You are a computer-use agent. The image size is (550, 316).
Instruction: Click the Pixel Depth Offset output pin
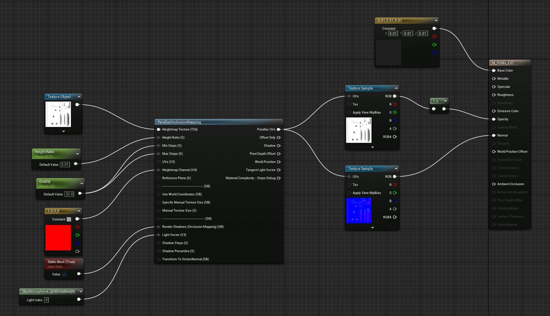click(x=279, y=154)
